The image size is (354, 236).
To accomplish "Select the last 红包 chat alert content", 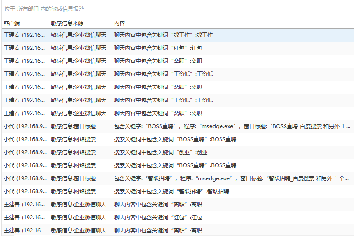I will [x=158, y=218].
